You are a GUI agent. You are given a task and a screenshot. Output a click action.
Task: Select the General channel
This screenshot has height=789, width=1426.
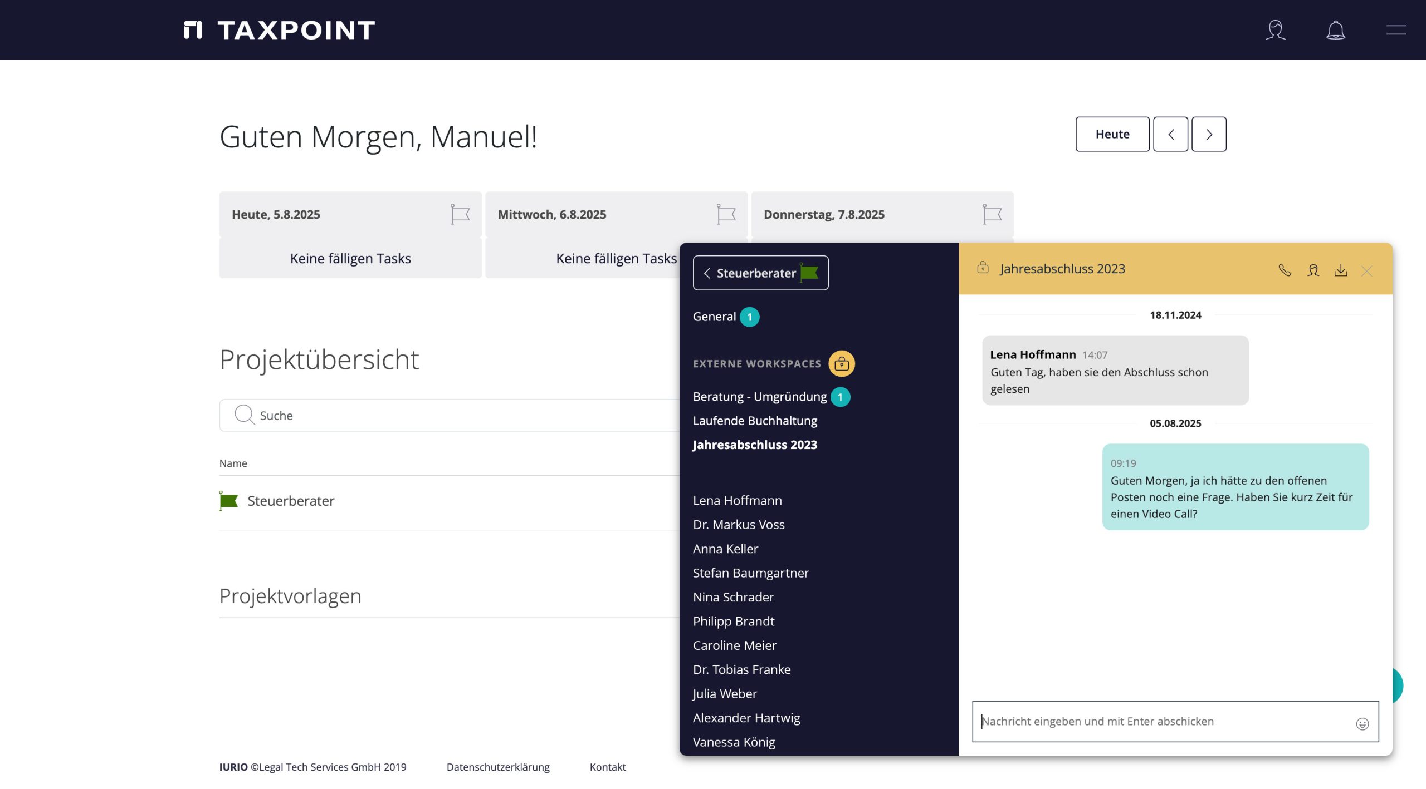pyautogui.click(x=714, y=317)
